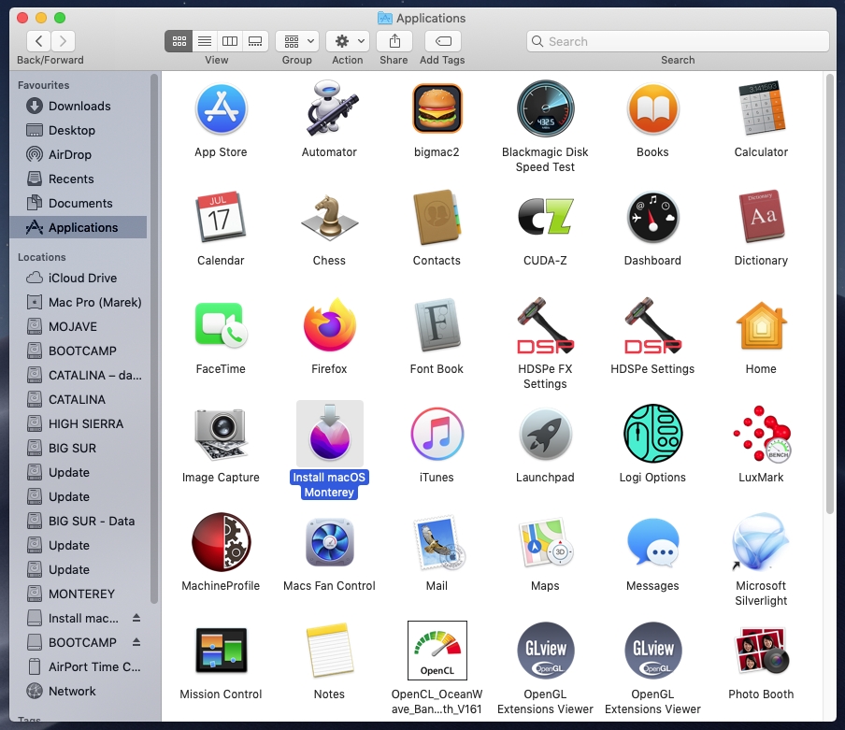This screenshot has height=730, width=845.
Task: Open Network in the sidebar
Action: (x=79, y=692)
